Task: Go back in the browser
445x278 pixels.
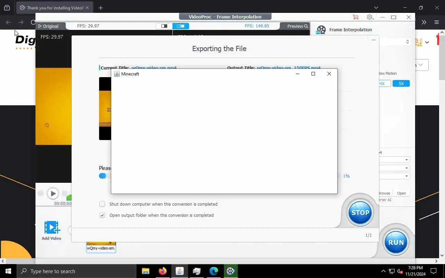Action: coord(8,22)
